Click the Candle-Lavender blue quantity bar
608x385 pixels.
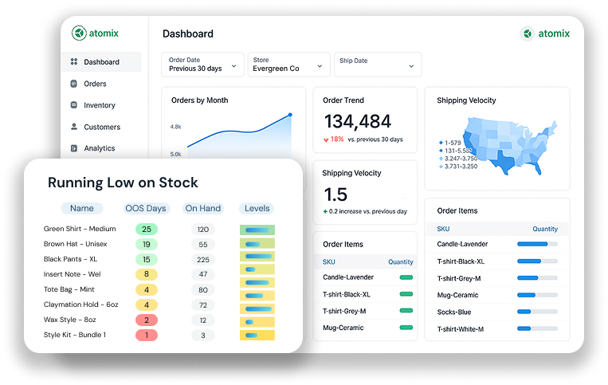coord(537,244)
